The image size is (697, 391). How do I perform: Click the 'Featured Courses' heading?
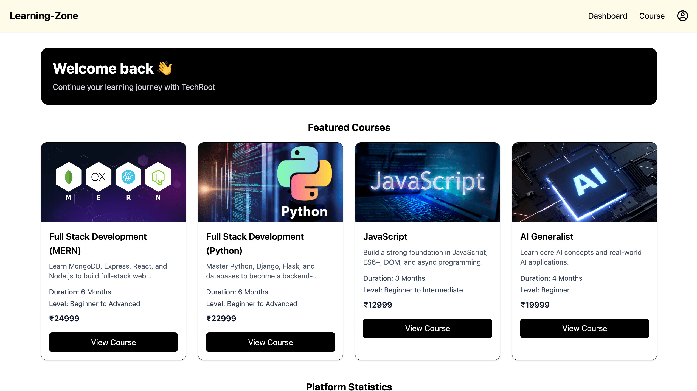coord(349,128)
